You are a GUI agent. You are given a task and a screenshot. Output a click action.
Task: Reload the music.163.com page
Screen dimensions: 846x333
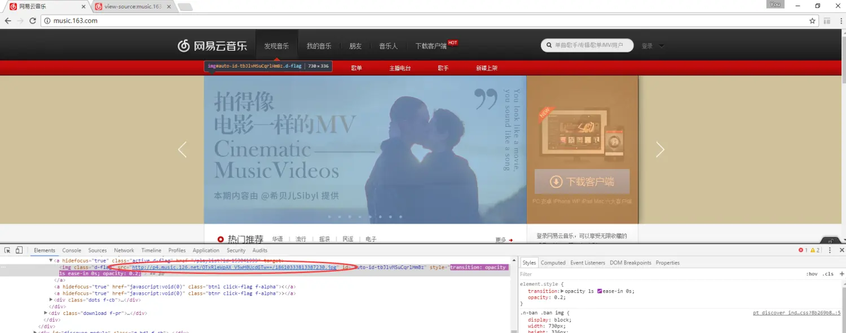pyautogui.click(x=33, y=21)
